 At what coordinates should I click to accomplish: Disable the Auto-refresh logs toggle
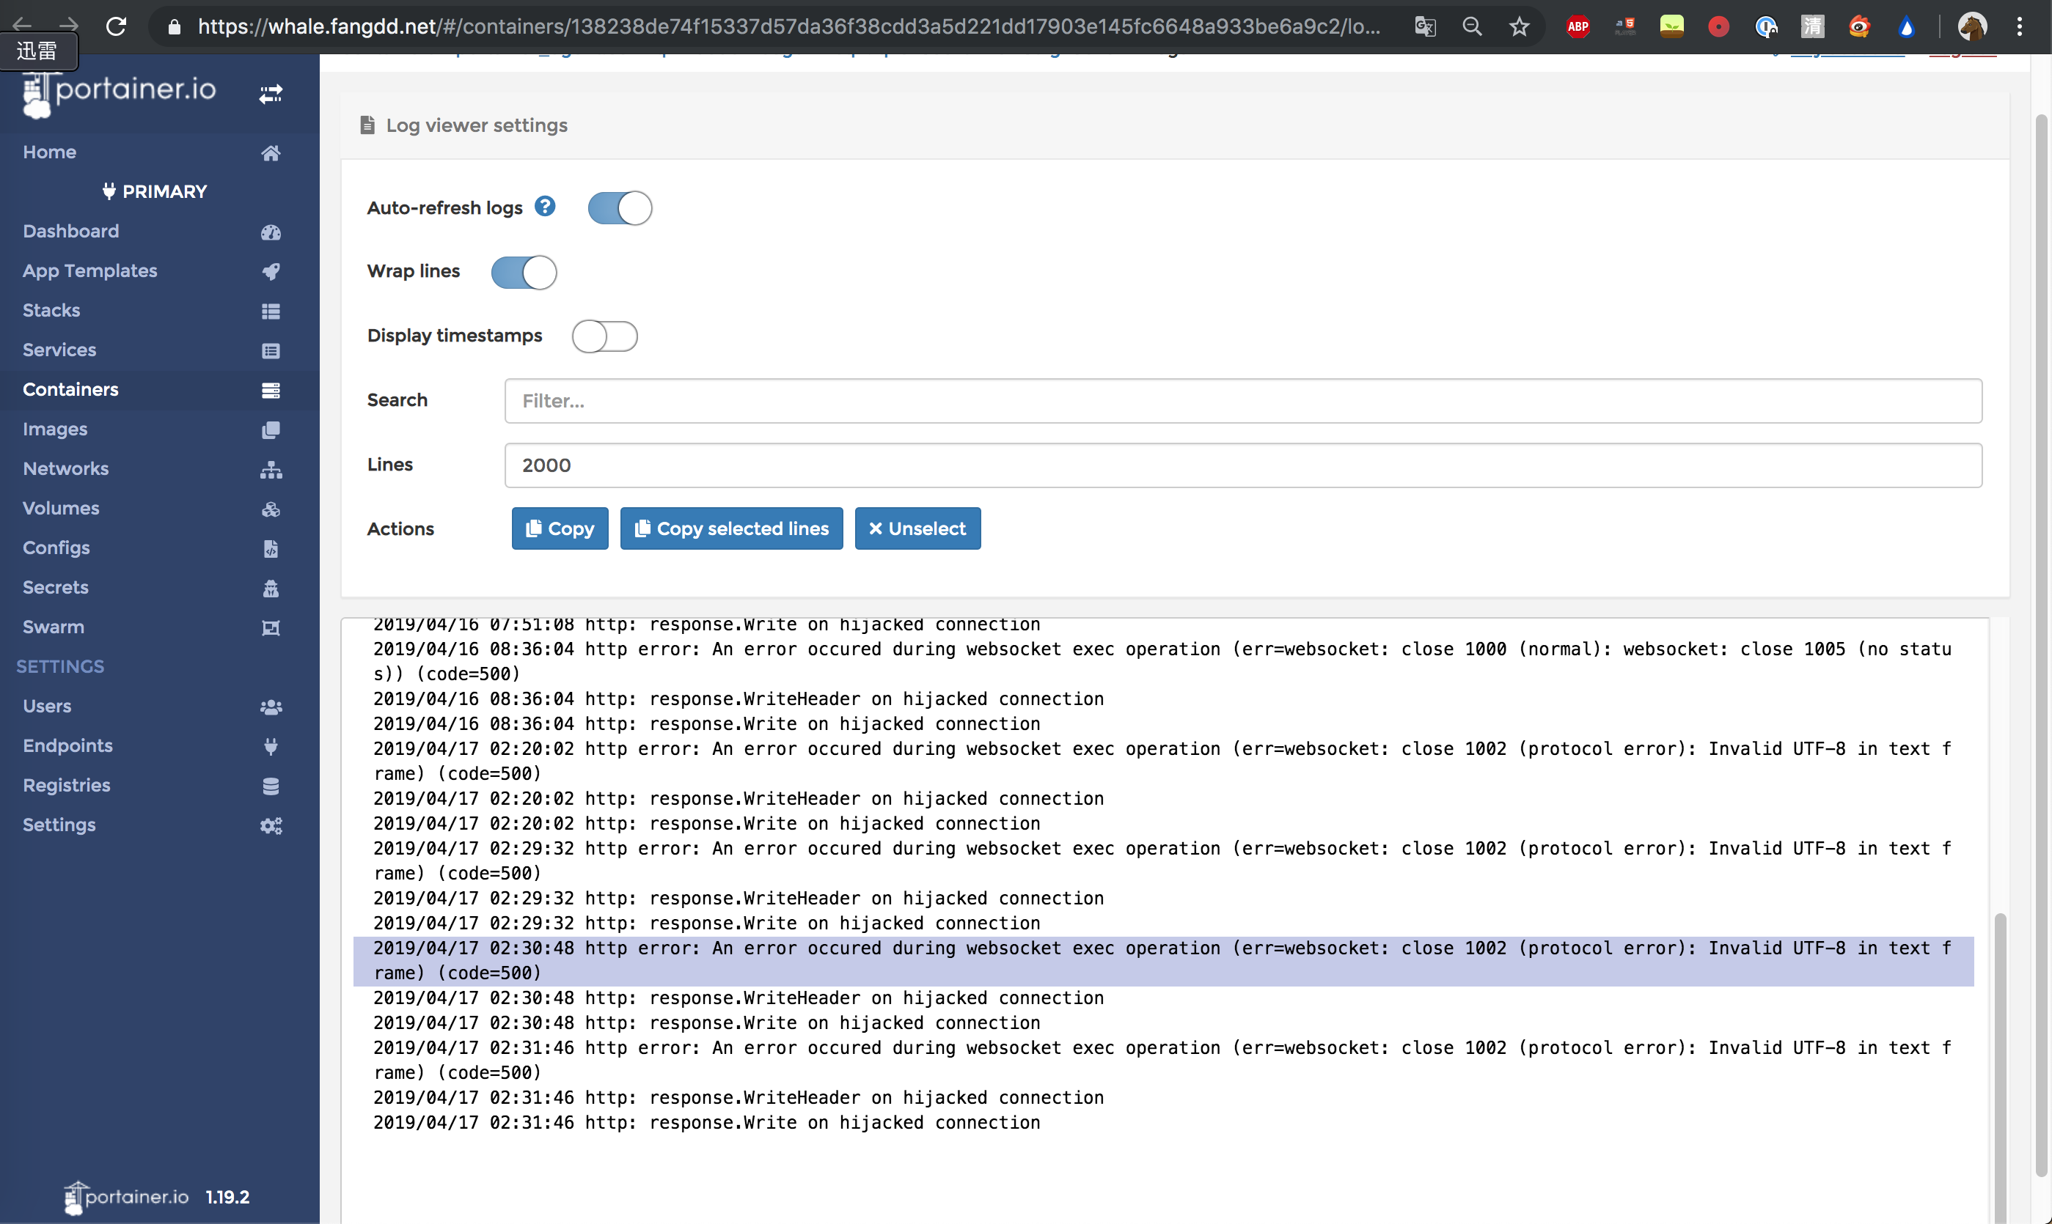click(x=620, y=208)
